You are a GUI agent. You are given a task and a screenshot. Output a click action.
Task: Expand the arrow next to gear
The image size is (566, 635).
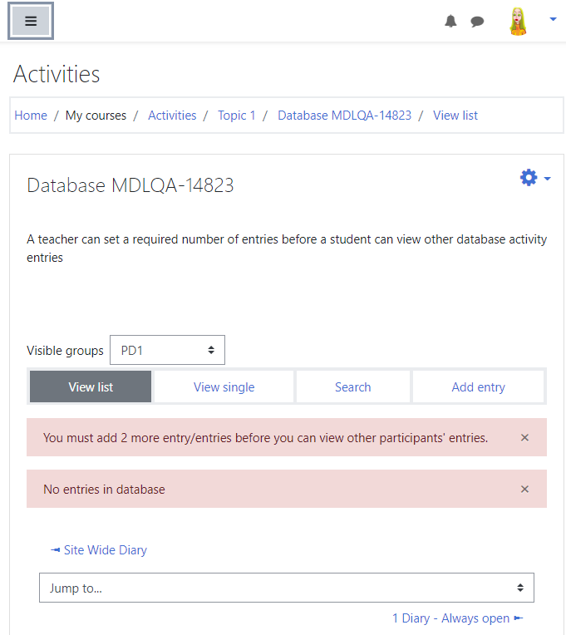click(548, 178)
